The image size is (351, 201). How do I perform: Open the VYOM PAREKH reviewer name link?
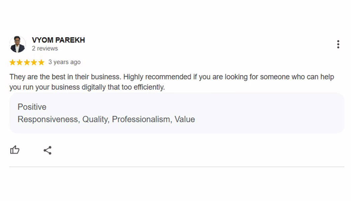click(58, 40)
